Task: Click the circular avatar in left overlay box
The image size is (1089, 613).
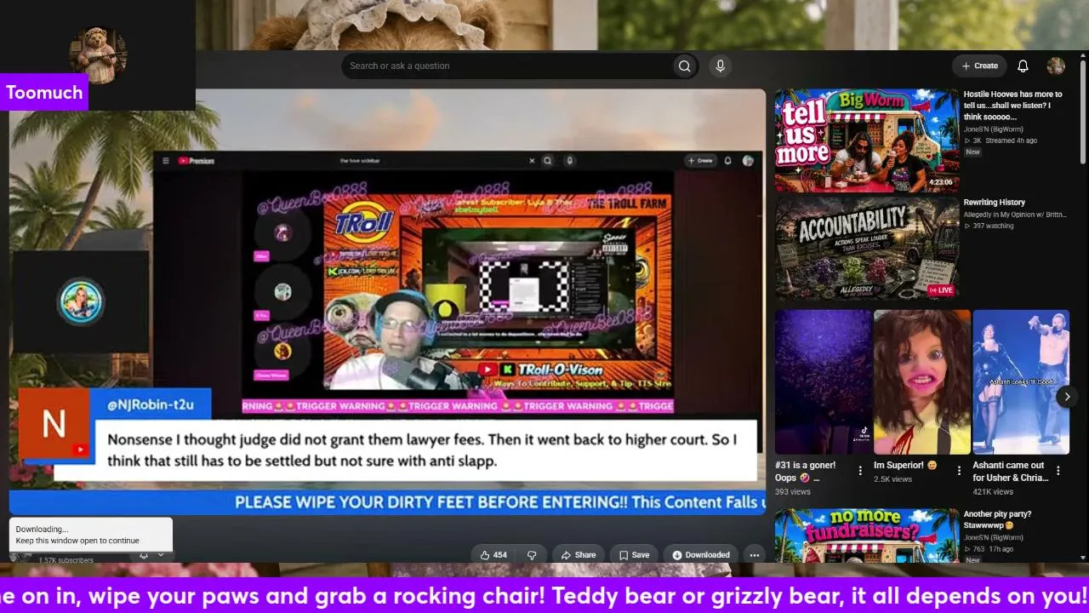Action: (81, 301)
